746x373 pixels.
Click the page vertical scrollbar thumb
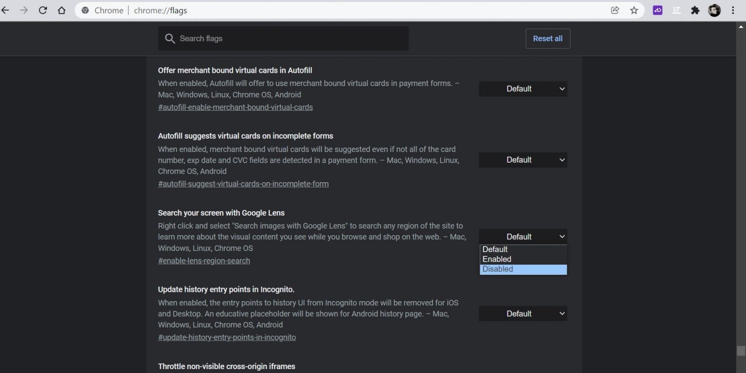[x=741, y=351]
